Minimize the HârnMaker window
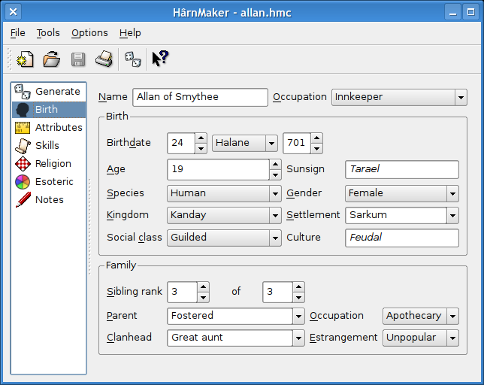This screenshot has height=385, width=484. tap(452, 12)
